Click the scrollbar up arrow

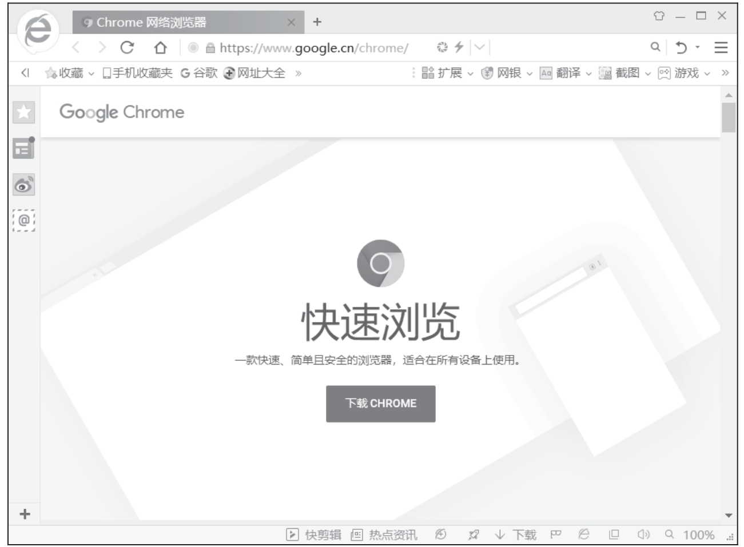point(729,95)
